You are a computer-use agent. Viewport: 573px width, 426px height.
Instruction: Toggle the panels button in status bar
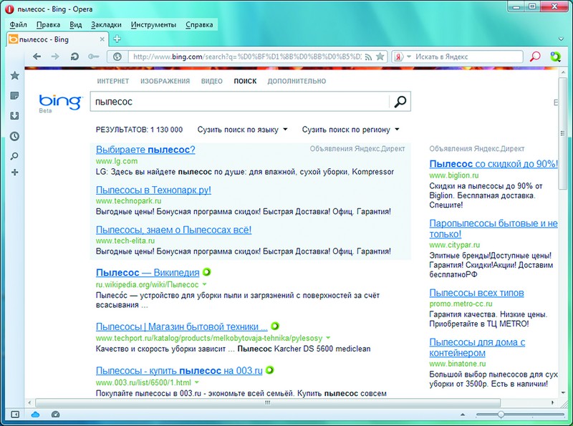15,415
